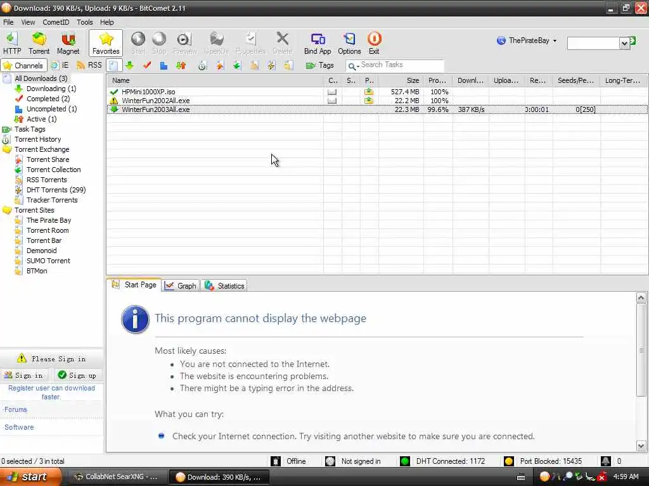The image size is (649, 486).
Task: Open a new Torrent file via toolbar
Action: [39, 44]
